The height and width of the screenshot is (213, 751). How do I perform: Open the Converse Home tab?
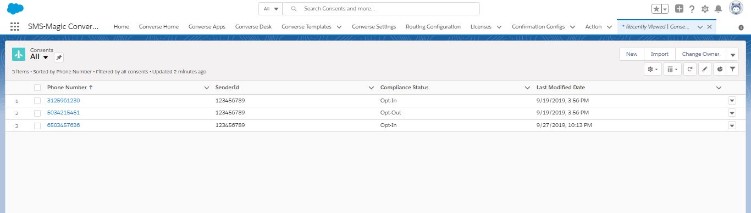(159, 26)
